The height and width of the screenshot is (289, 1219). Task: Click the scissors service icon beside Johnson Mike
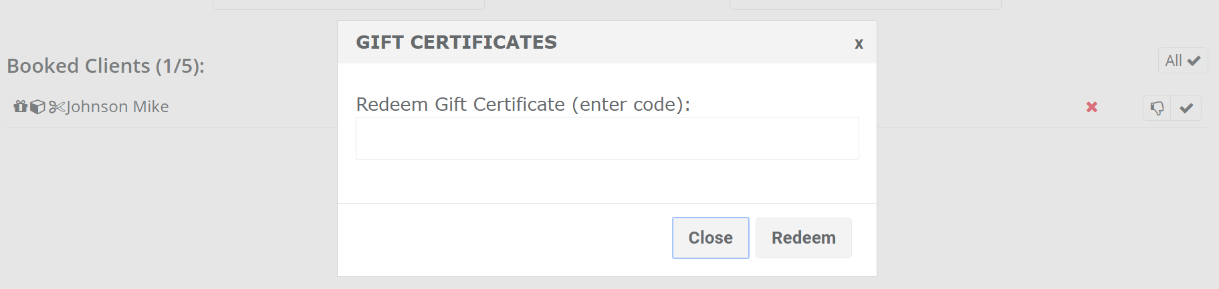coord(56,107)
